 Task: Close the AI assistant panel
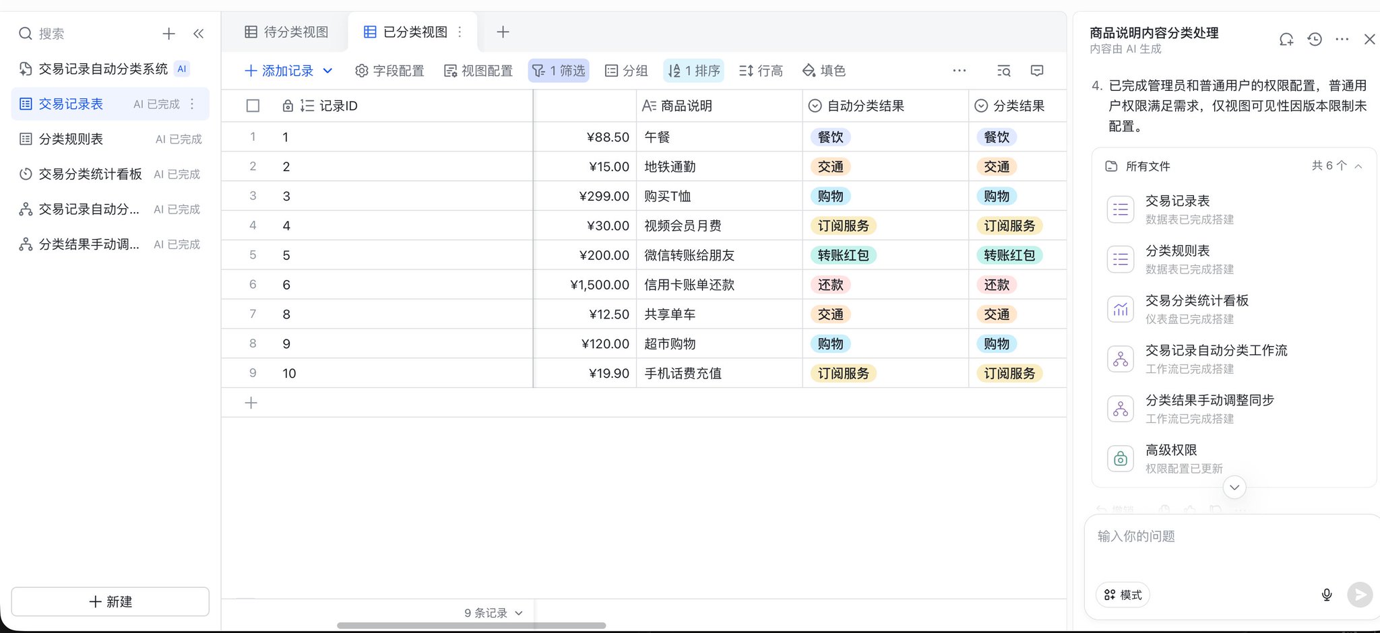pyautogui.click(x=1369, y=39)
